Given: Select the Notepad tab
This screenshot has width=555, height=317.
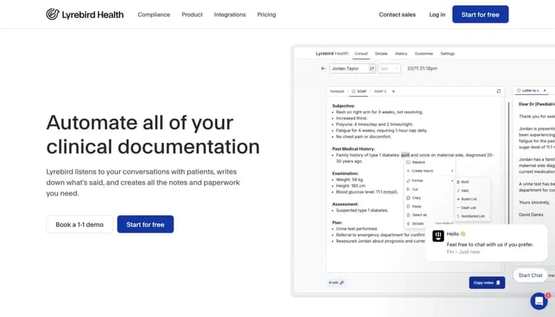Looking at the screenshot, I should coord(337,91).
